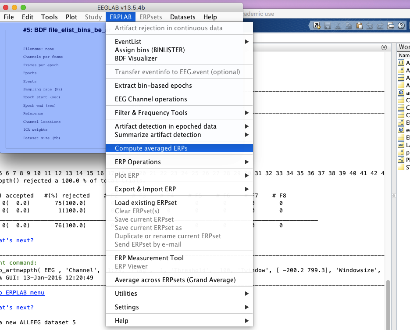This screenshot has width=410, height=330.
Task: Close the ERPLAB menu via its menu bar title
Action: point(121,17)
